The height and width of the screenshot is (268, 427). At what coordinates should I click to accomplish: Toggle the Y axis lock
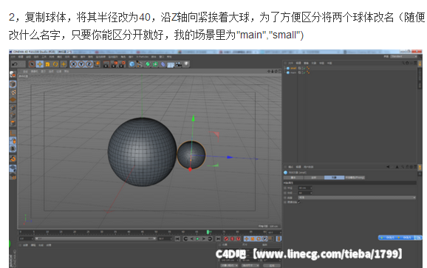(81, 64)
